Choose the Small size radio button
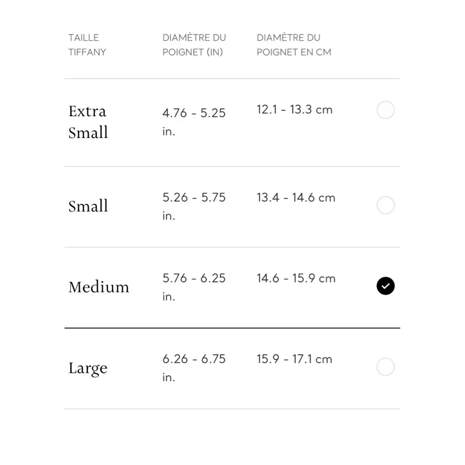The width and height of the screenshot is (465, 465). 386,205
